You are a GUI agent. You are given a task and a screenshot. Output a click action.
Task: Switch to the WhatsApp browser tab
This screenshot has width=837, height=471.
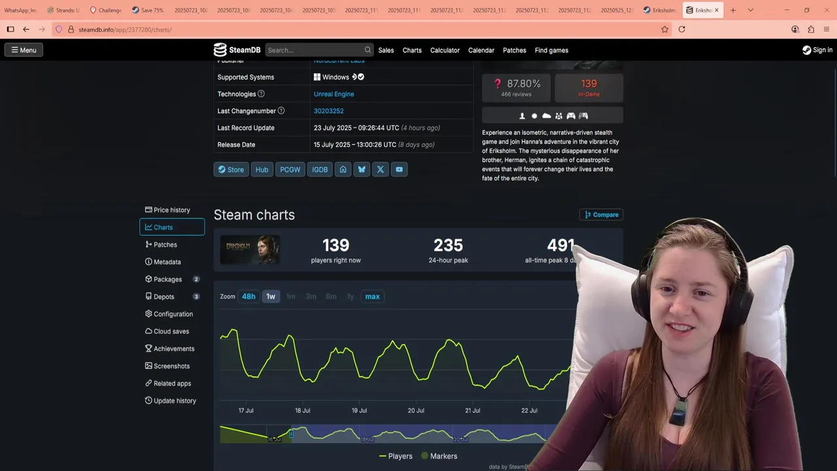pos(20,10)
